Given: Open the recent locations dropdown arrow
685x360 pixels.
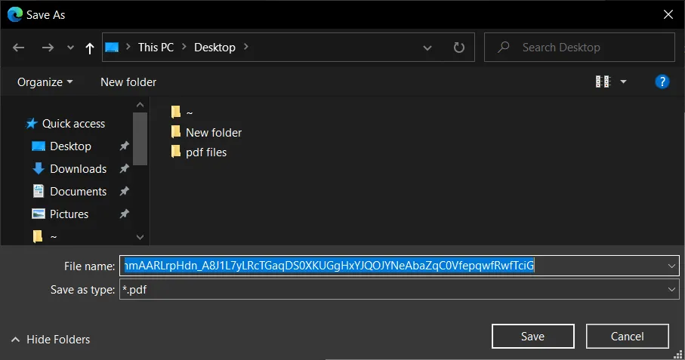Looking at the screenshot, I should pos(70,48).
